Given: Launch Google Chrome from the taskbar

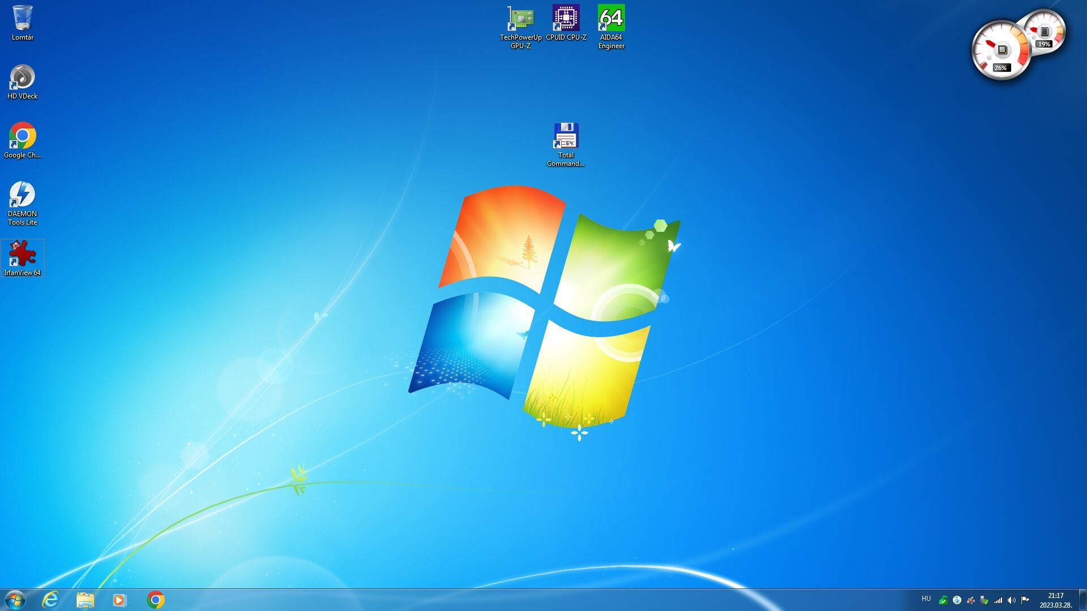Looking at the screenshot, I should (156, 600).
